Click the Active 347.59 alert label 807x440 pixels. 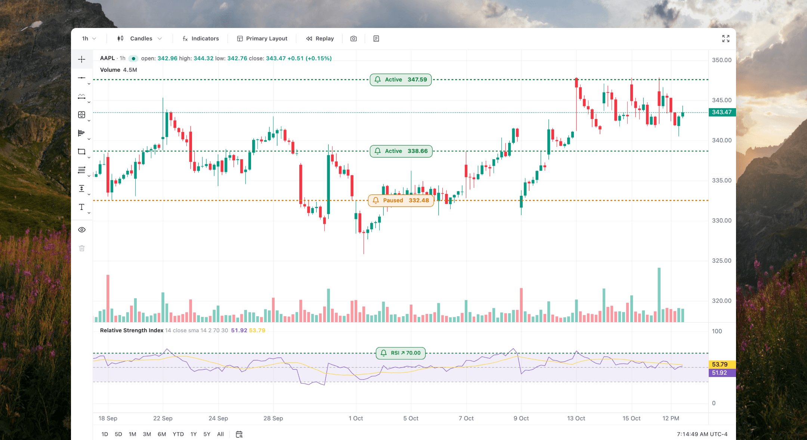point(401,80)
